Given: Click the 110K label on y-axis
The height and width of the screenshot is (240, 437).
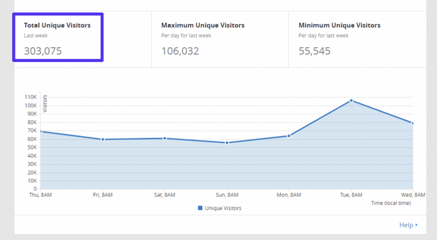Looking at the screenshot, I should pos(32,97).
